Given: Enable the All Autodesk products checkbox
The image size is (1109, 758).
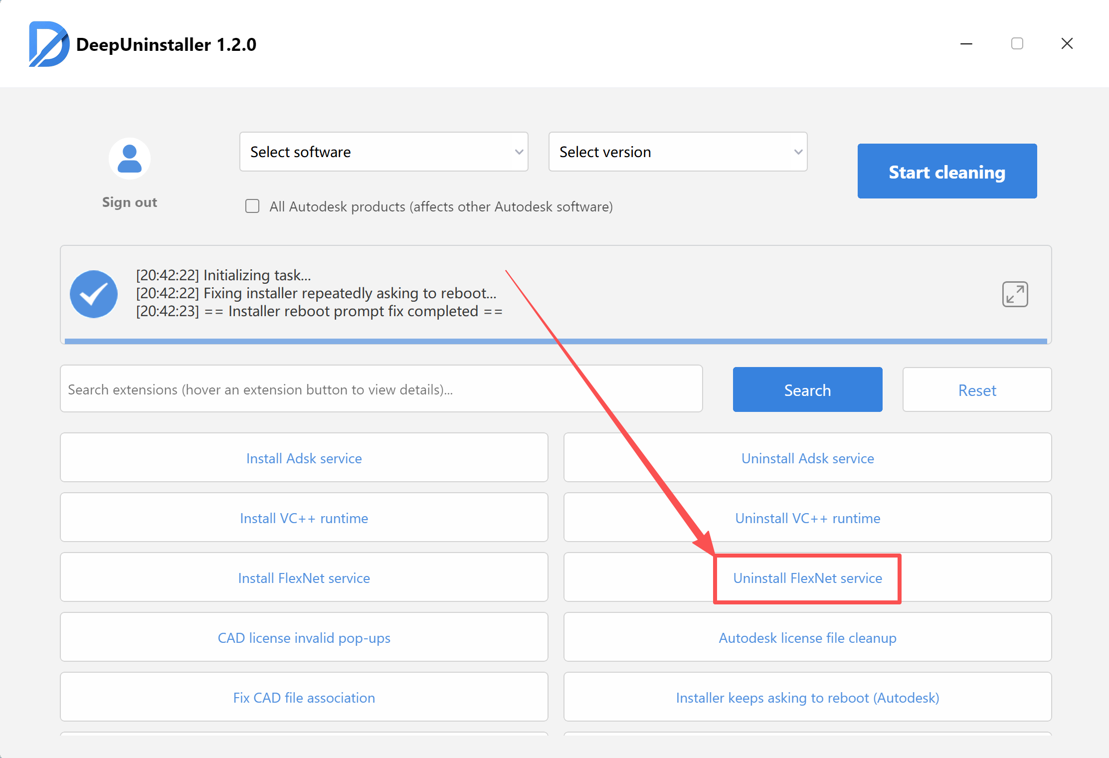Looking at the screenshot, I should click(252, 206).
